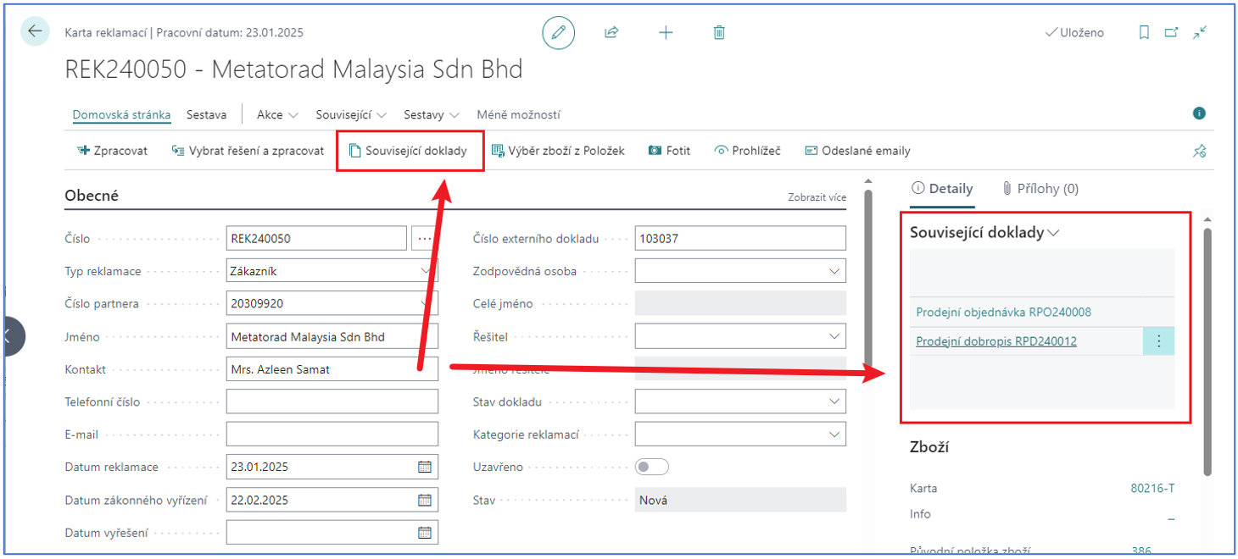
Task: Click the Jméno input field
Action: pos(332,337)
